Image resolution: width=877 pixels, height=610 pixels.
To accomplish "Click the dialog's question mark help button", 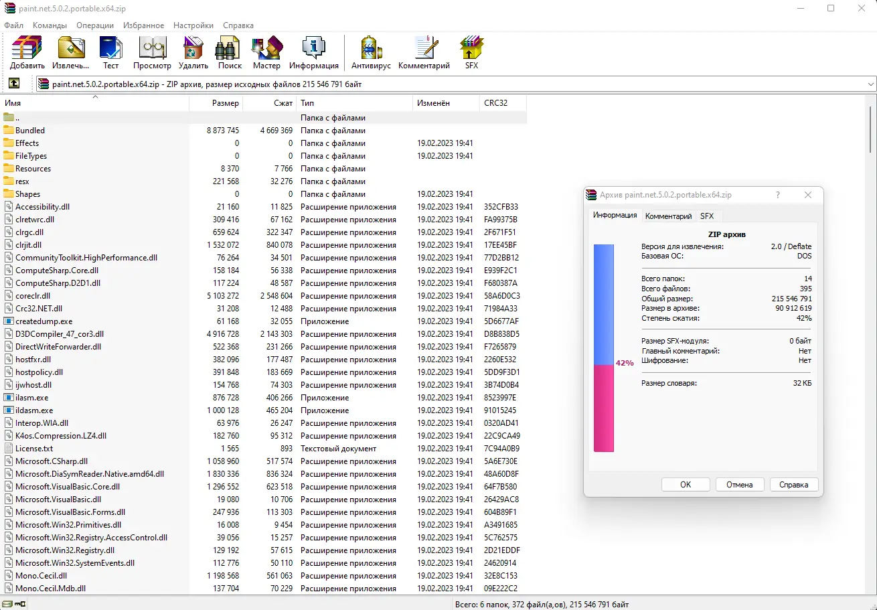I will click(x=777, y=195).
